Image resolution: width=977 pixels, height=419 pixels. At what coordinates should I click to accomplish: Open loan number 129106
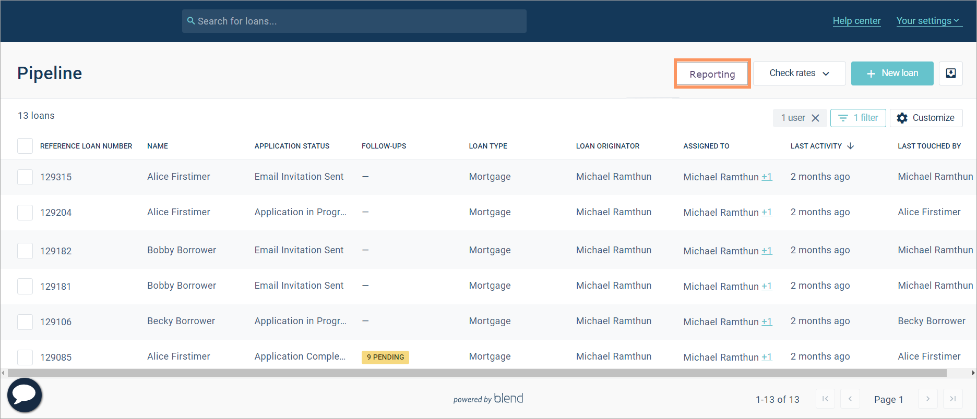click(56, 322)
